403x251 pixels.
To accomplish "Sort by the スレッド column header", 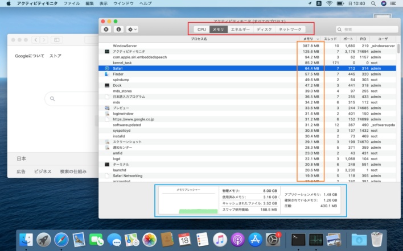I will tap(330, 39).
